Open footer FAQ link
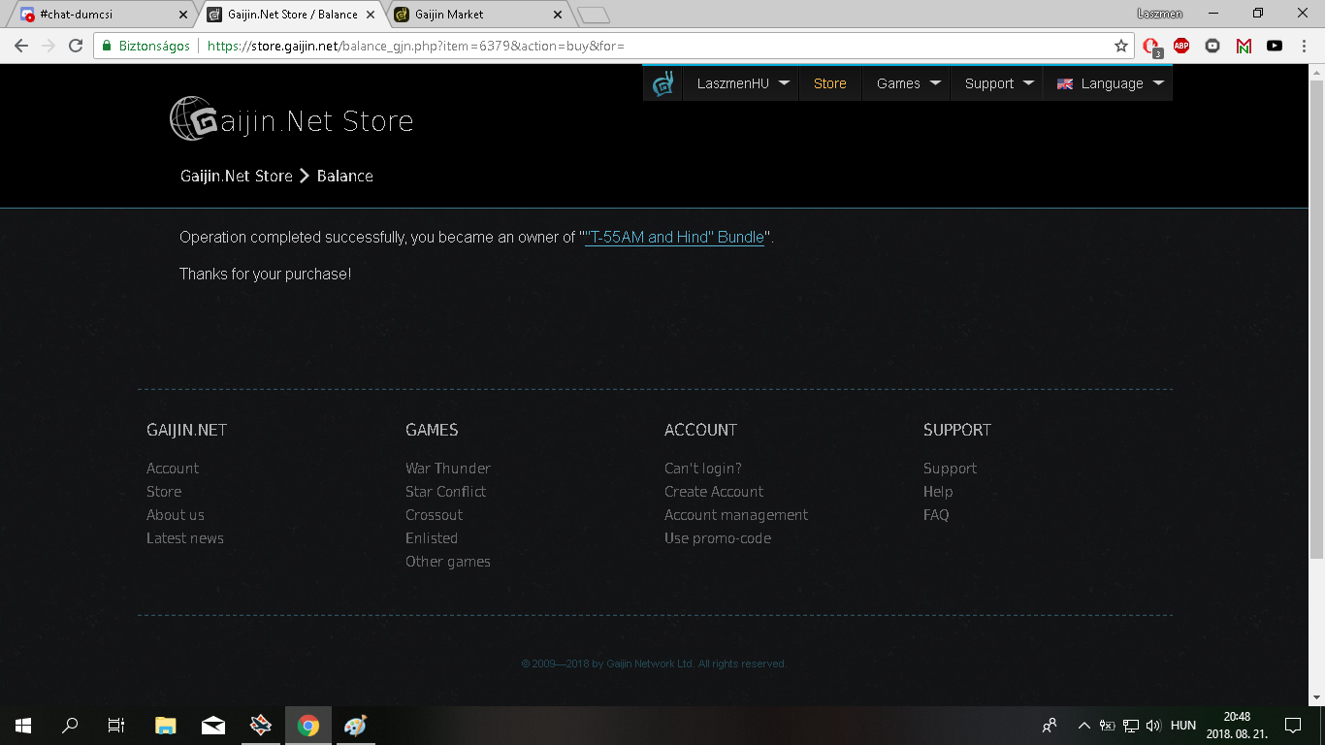Image resolution: width=1325 pixels, height=745 pixels. (936, 515)
